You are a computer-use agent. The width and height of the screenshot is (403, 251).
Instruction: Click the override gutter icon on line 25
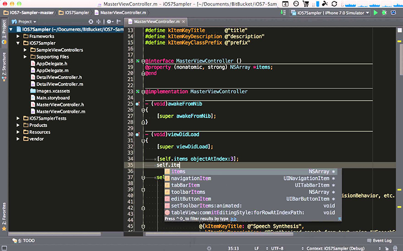(138, 104)
